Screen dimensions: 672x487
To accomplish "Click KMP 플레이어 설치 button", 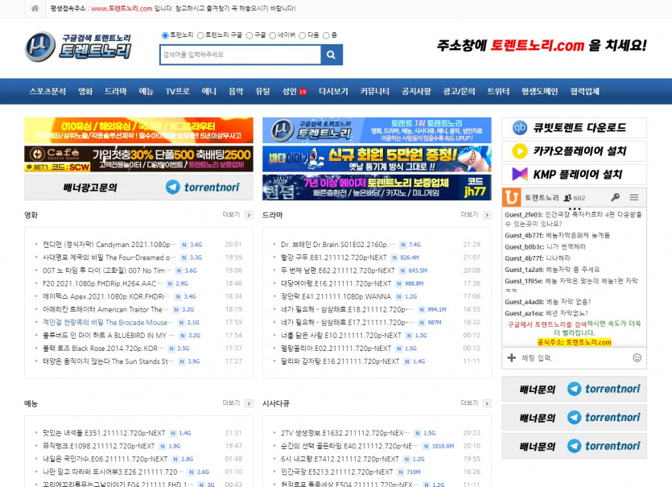I will pos(574,174).
